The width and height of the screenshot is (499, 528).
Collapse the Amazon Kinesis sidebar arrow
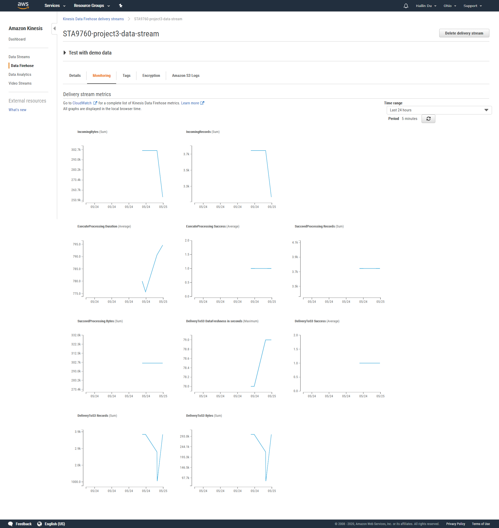(54, 29)
